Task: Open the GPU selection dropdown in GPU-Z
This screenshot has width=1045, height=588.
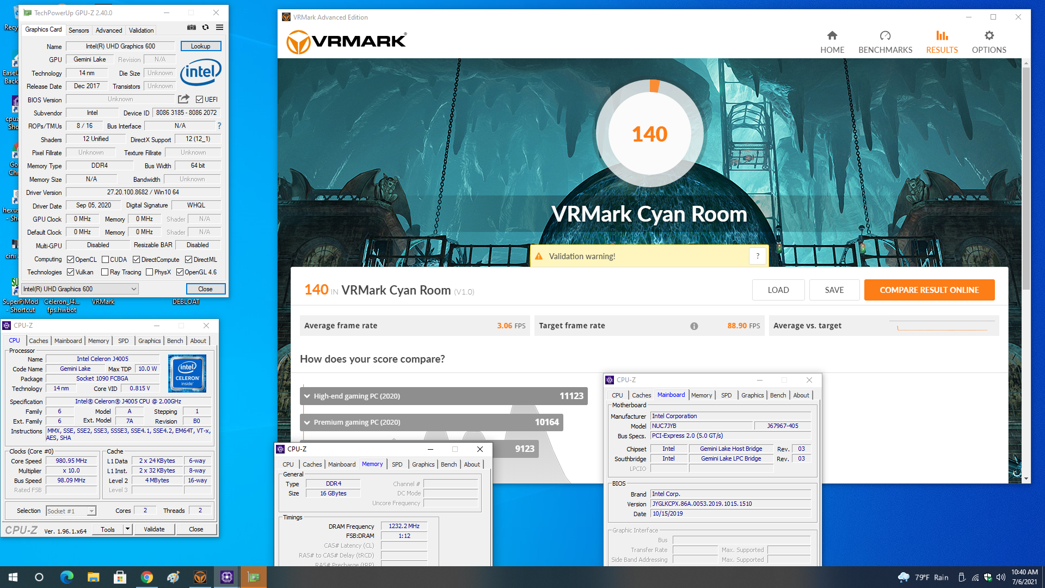Action: 79,289
